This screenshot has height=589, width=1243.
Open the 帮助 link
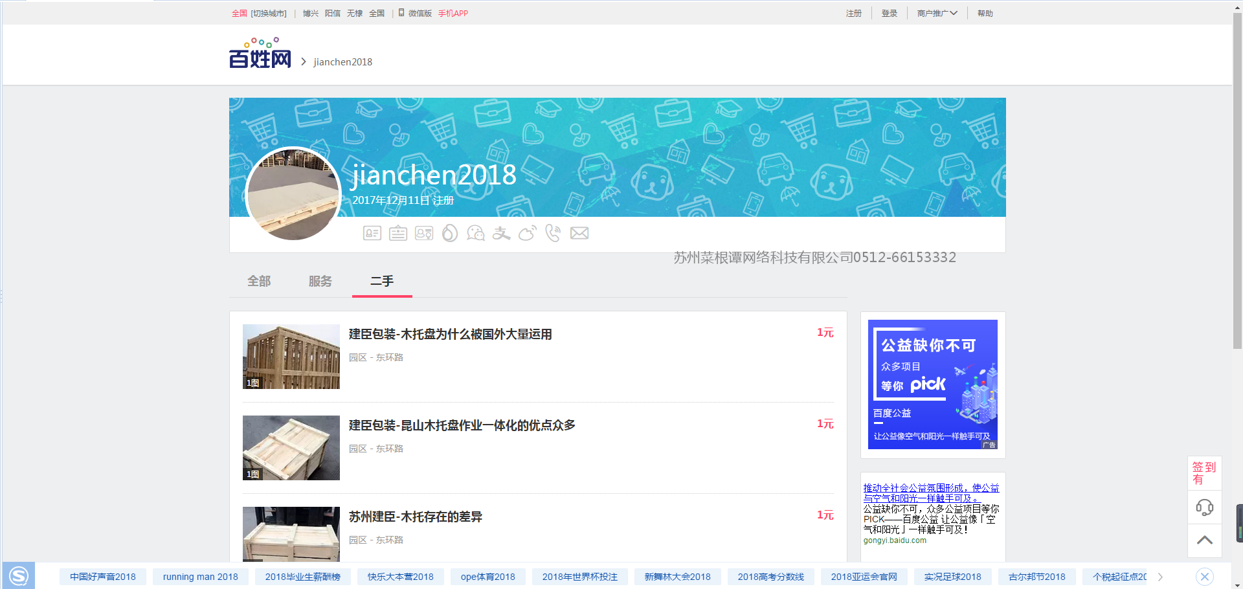point(985,14)
